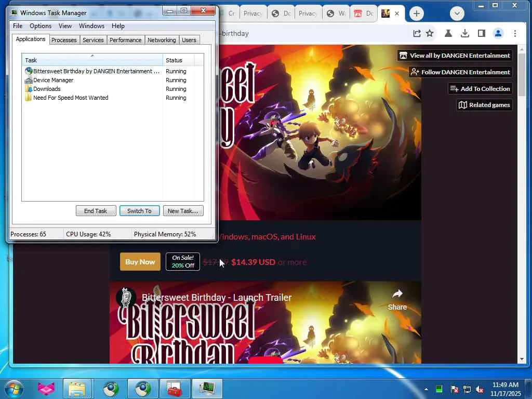Open the clock showing 11:49 AM
The width and height of the screenshot is (532, 399).
505,389
